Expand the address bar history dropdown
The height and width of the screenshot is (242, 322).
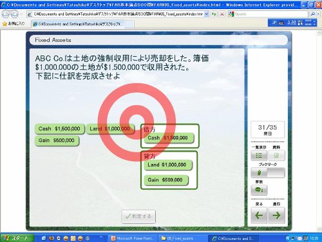click(x=207, y=14)
